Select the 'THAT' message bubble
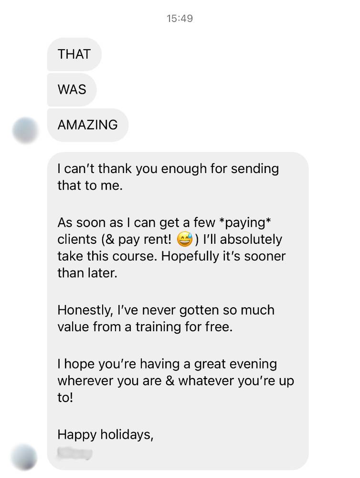Viewport: 360px width, 478px height. pyautogui.click(x=74, y=54)
